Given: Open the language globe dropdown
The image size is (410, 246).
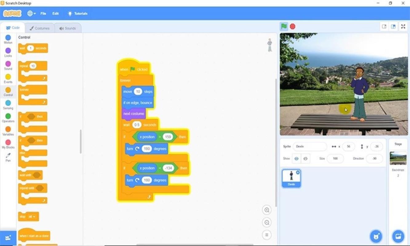Looking at the screenshot, I should pyautogui.click(x=31, y=14).
